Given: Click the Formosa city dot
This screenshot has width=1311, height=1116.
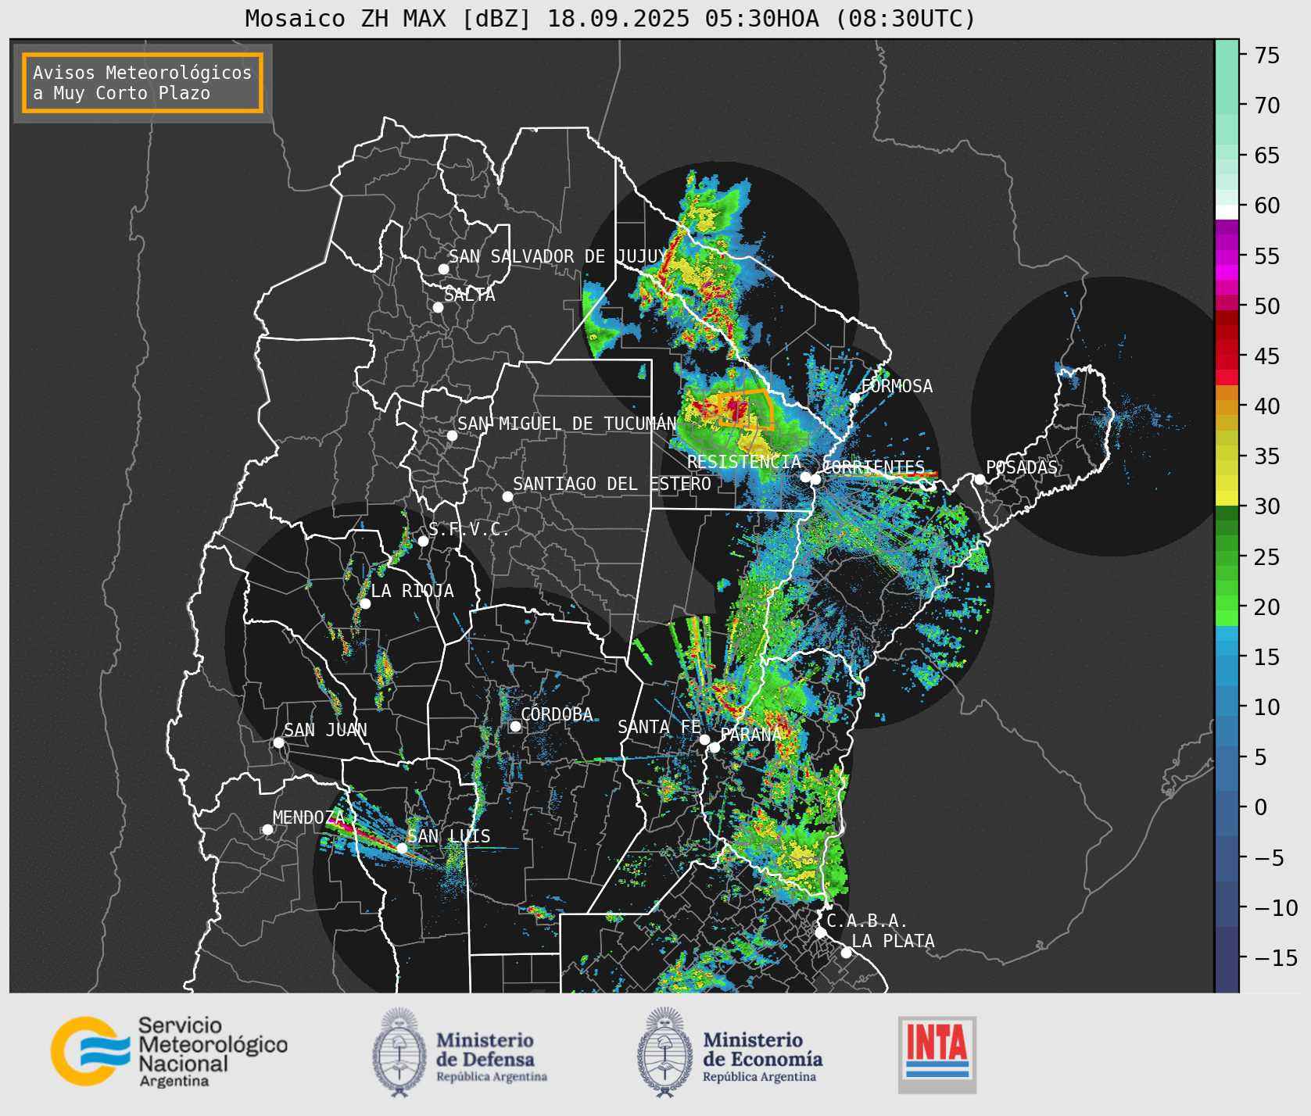Looking at the screenshot, I should click(854, 398).
